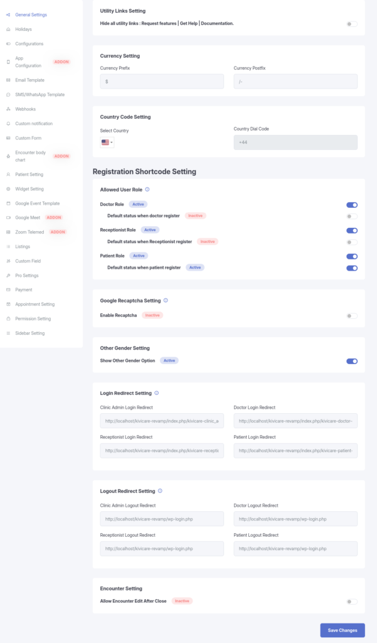Open Permission Setting in sidebar

tap(33, 319)
